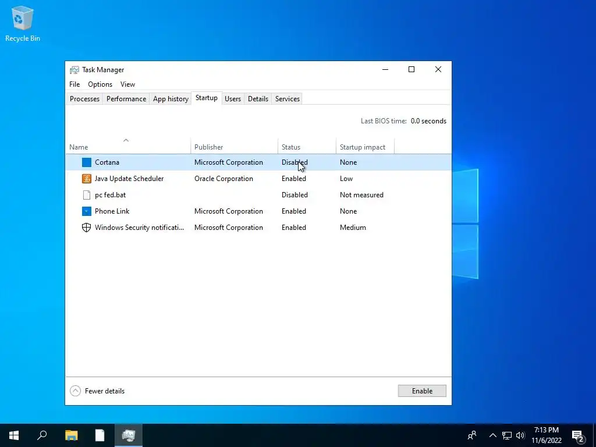Screen dimensions: 596x447
Task: Click the Windows Security shield icon
Action: [87, 228]
